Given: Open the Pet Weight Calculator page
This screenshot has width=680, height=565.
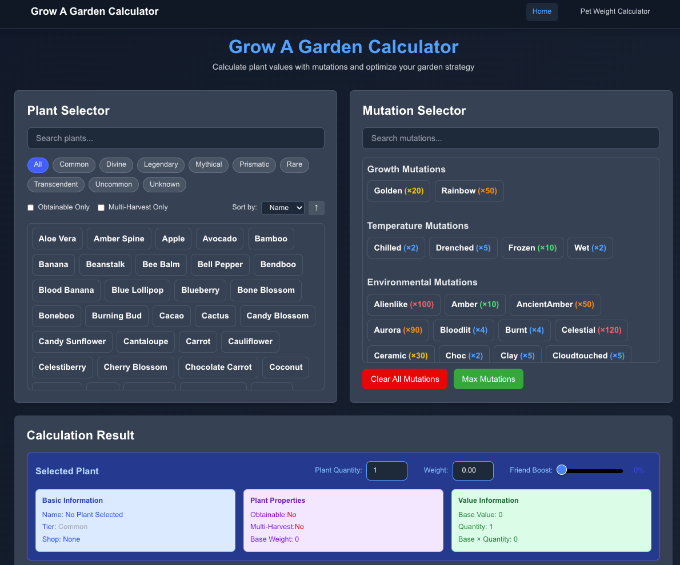Looking at the screenshot, I should (x=615, y=11).
